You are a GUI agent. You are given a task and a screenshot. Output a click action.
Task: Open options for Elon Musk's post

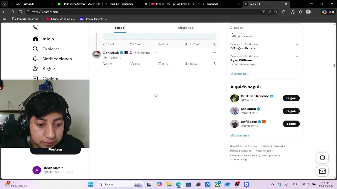(x=214, y=52)
